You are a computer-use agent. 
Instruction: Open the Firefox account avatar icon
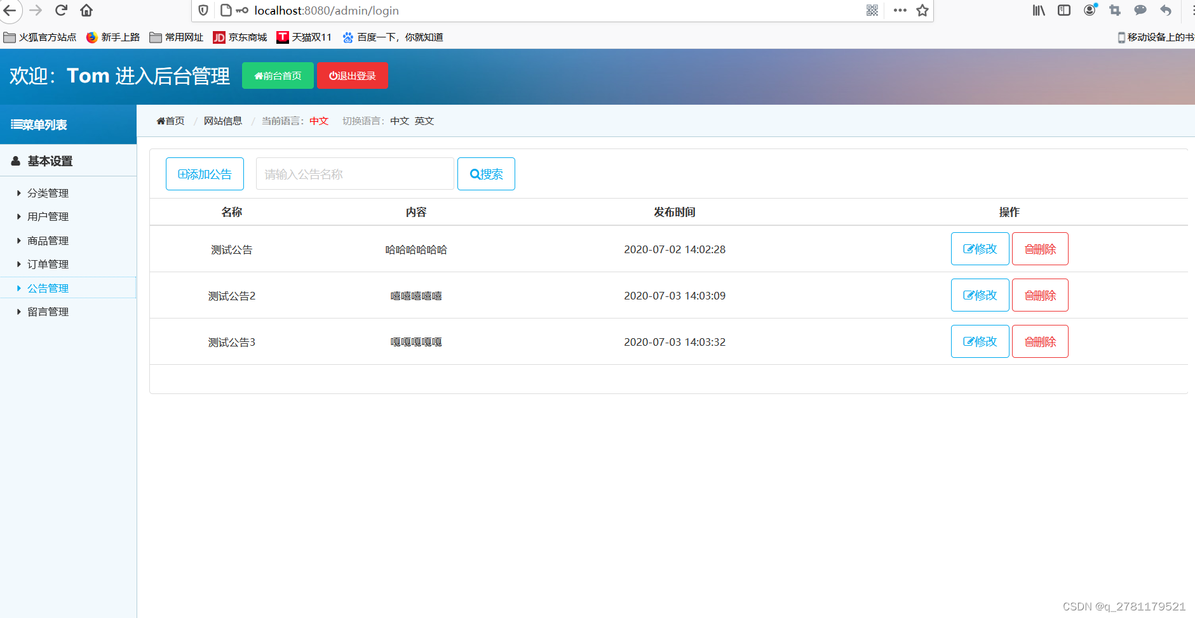tap(1090, 10)
